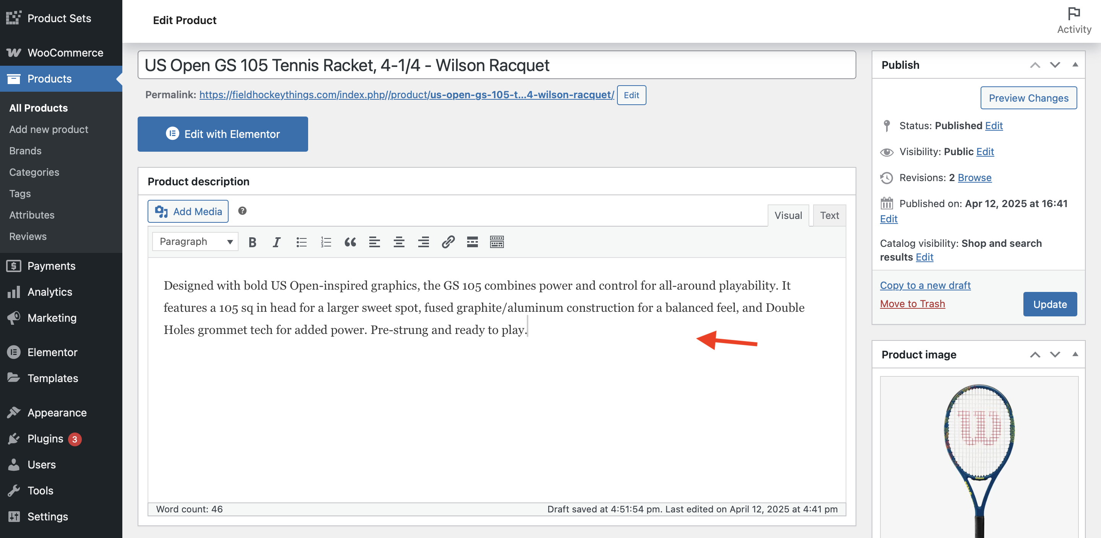
Task: Toggle the toolbar kitchen sink
Action: (497, 242)
